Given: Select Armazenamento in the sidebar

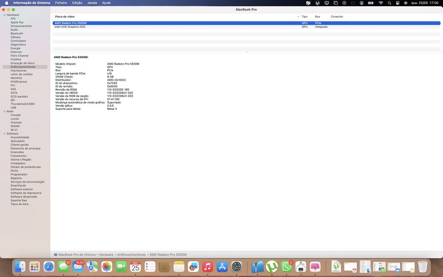Looking at the screenshot, I should (21, 26).
